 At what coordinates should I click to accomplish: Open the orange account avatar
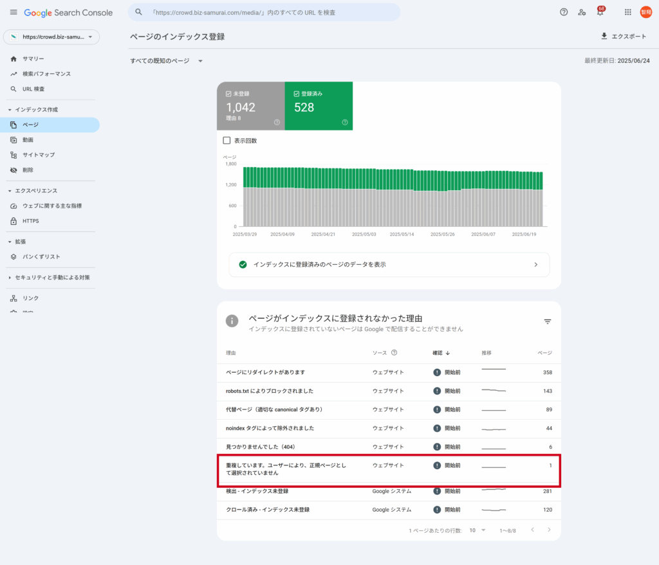(645, 12)
